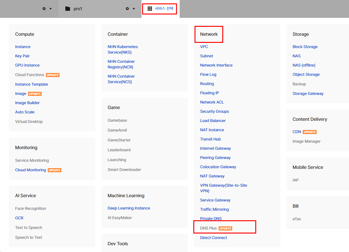The image size is (349, 252).
Task: Open VPN Gateway(Site-to-Site VPN)
Action: 224,188
